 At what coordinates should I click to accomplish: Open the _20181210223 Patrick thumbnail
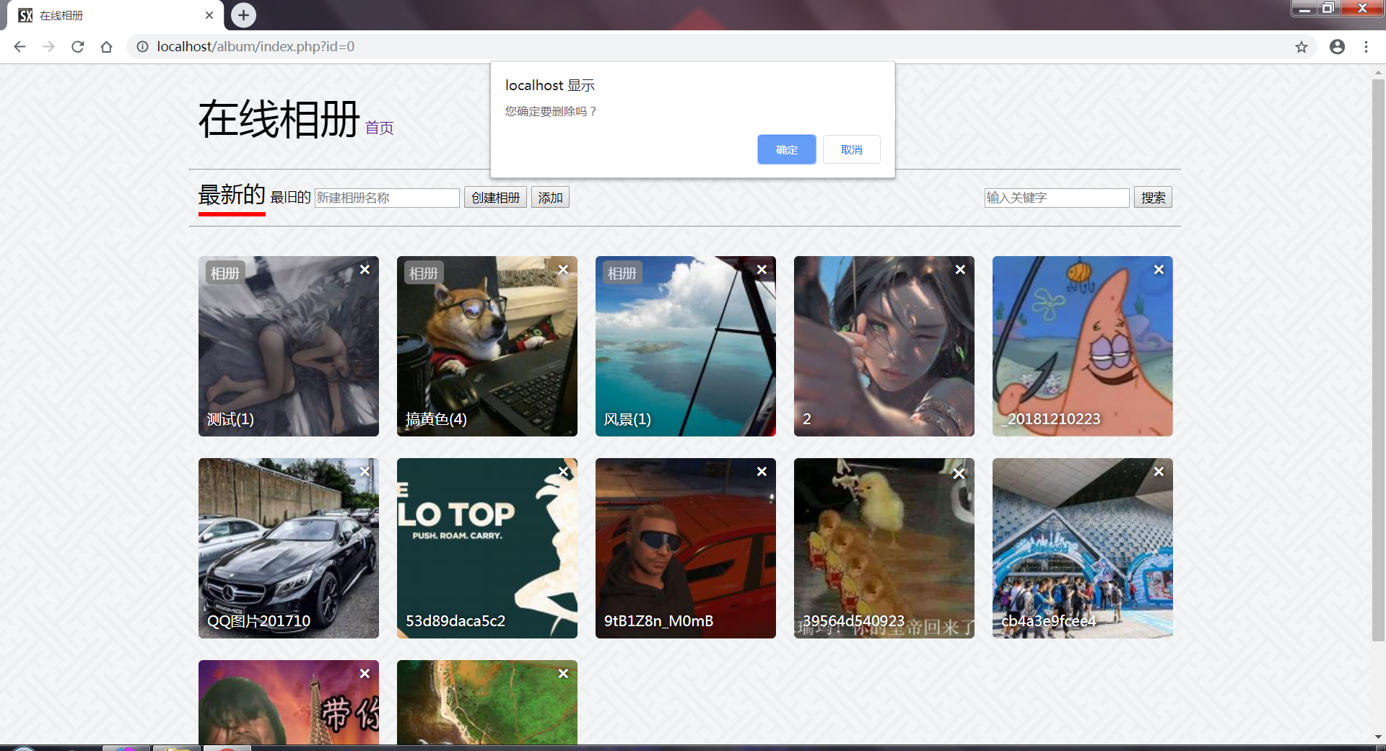click(x=1083, y=346)
